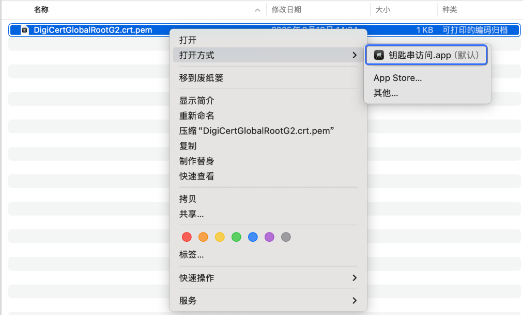Expand the 打开方式 submenu arrow

tap(354, 55)
